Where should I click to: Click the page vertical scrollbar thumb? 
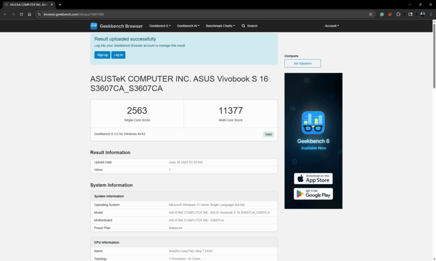(x=434, y=56)
